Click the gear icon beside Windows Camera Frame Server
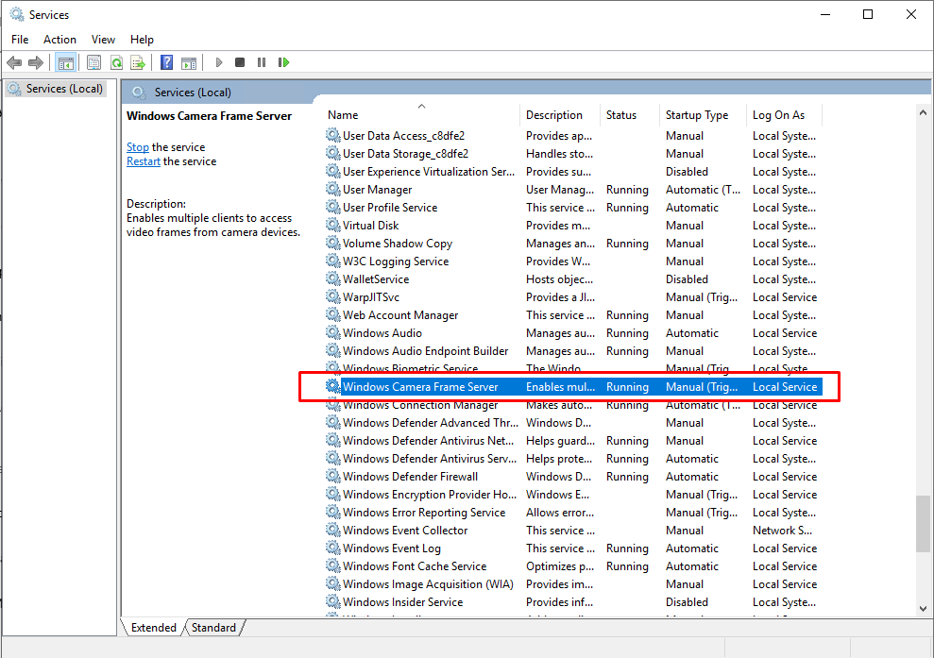Screen dimensions: 934x658 333,386
